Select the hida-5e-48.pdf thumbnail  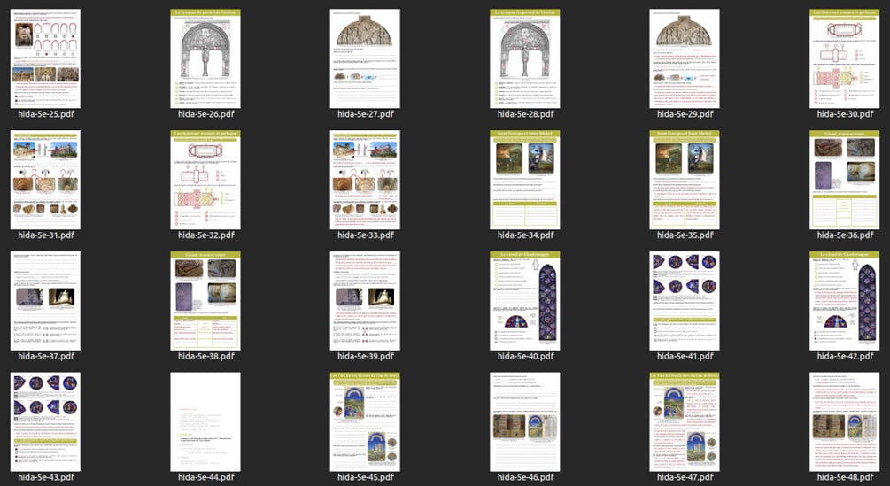click(x=845, y=422)
